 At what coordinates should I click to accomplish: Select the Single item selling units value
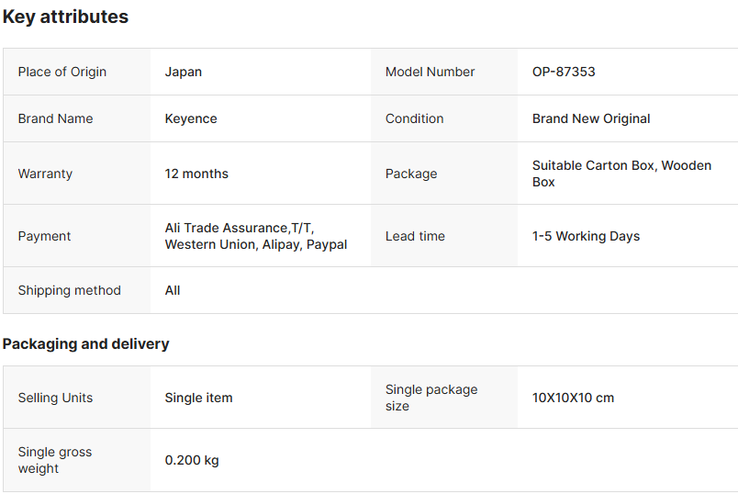pos(199,398)
